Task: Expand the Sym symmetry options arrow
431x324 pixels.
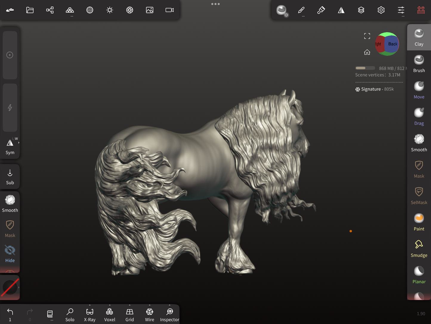Action: pos(19,143)
